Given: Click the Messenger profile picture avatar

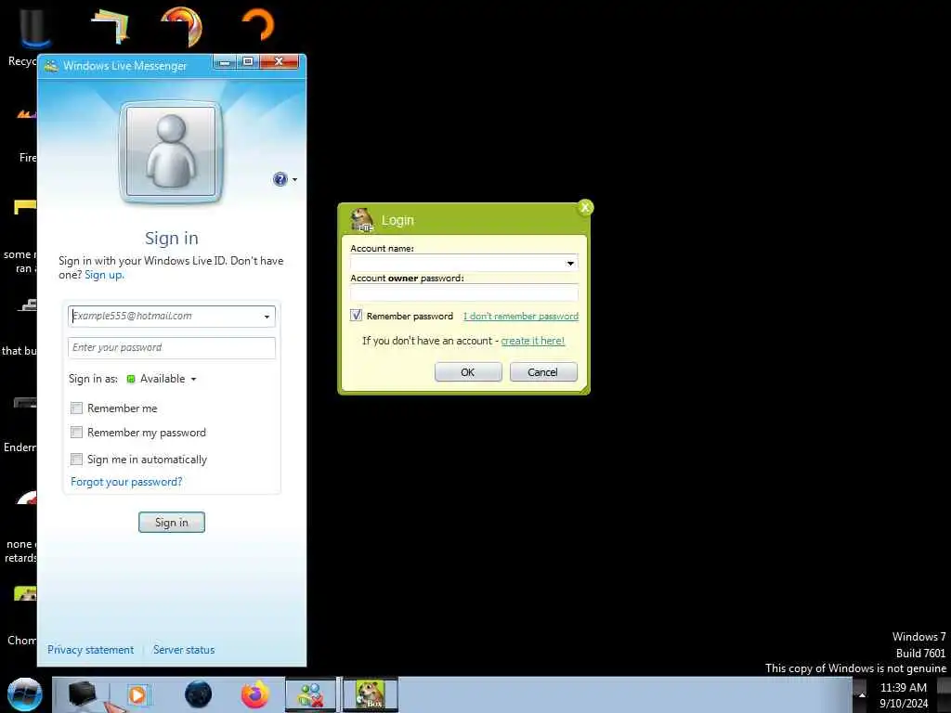Looking at the screenshot, I should click(171, 151).
